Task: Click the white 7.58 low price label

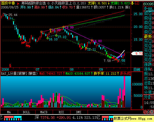Action: [x=107, y=61]
